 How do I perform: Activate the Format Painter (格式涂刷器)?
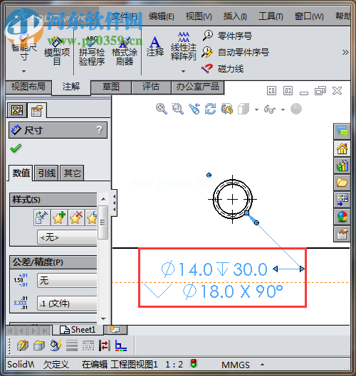(x=125, y=51)
